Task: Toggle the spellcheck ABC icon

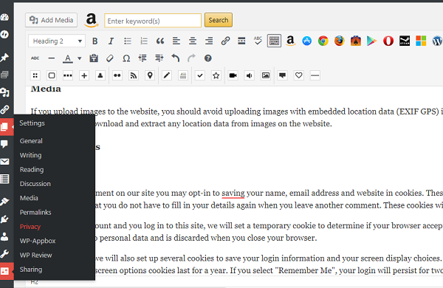Action: click(258, 41)
